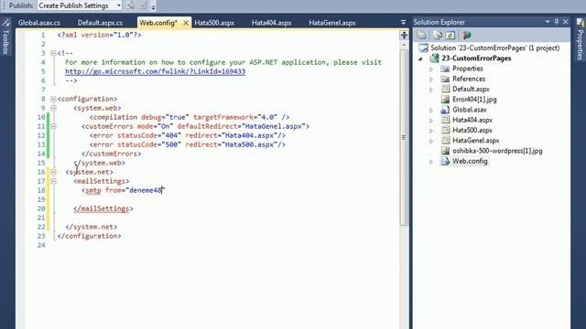Select Solution '23-CustomErrorPages' node
This screenshot has width=586, height=329.
(494, 48)
